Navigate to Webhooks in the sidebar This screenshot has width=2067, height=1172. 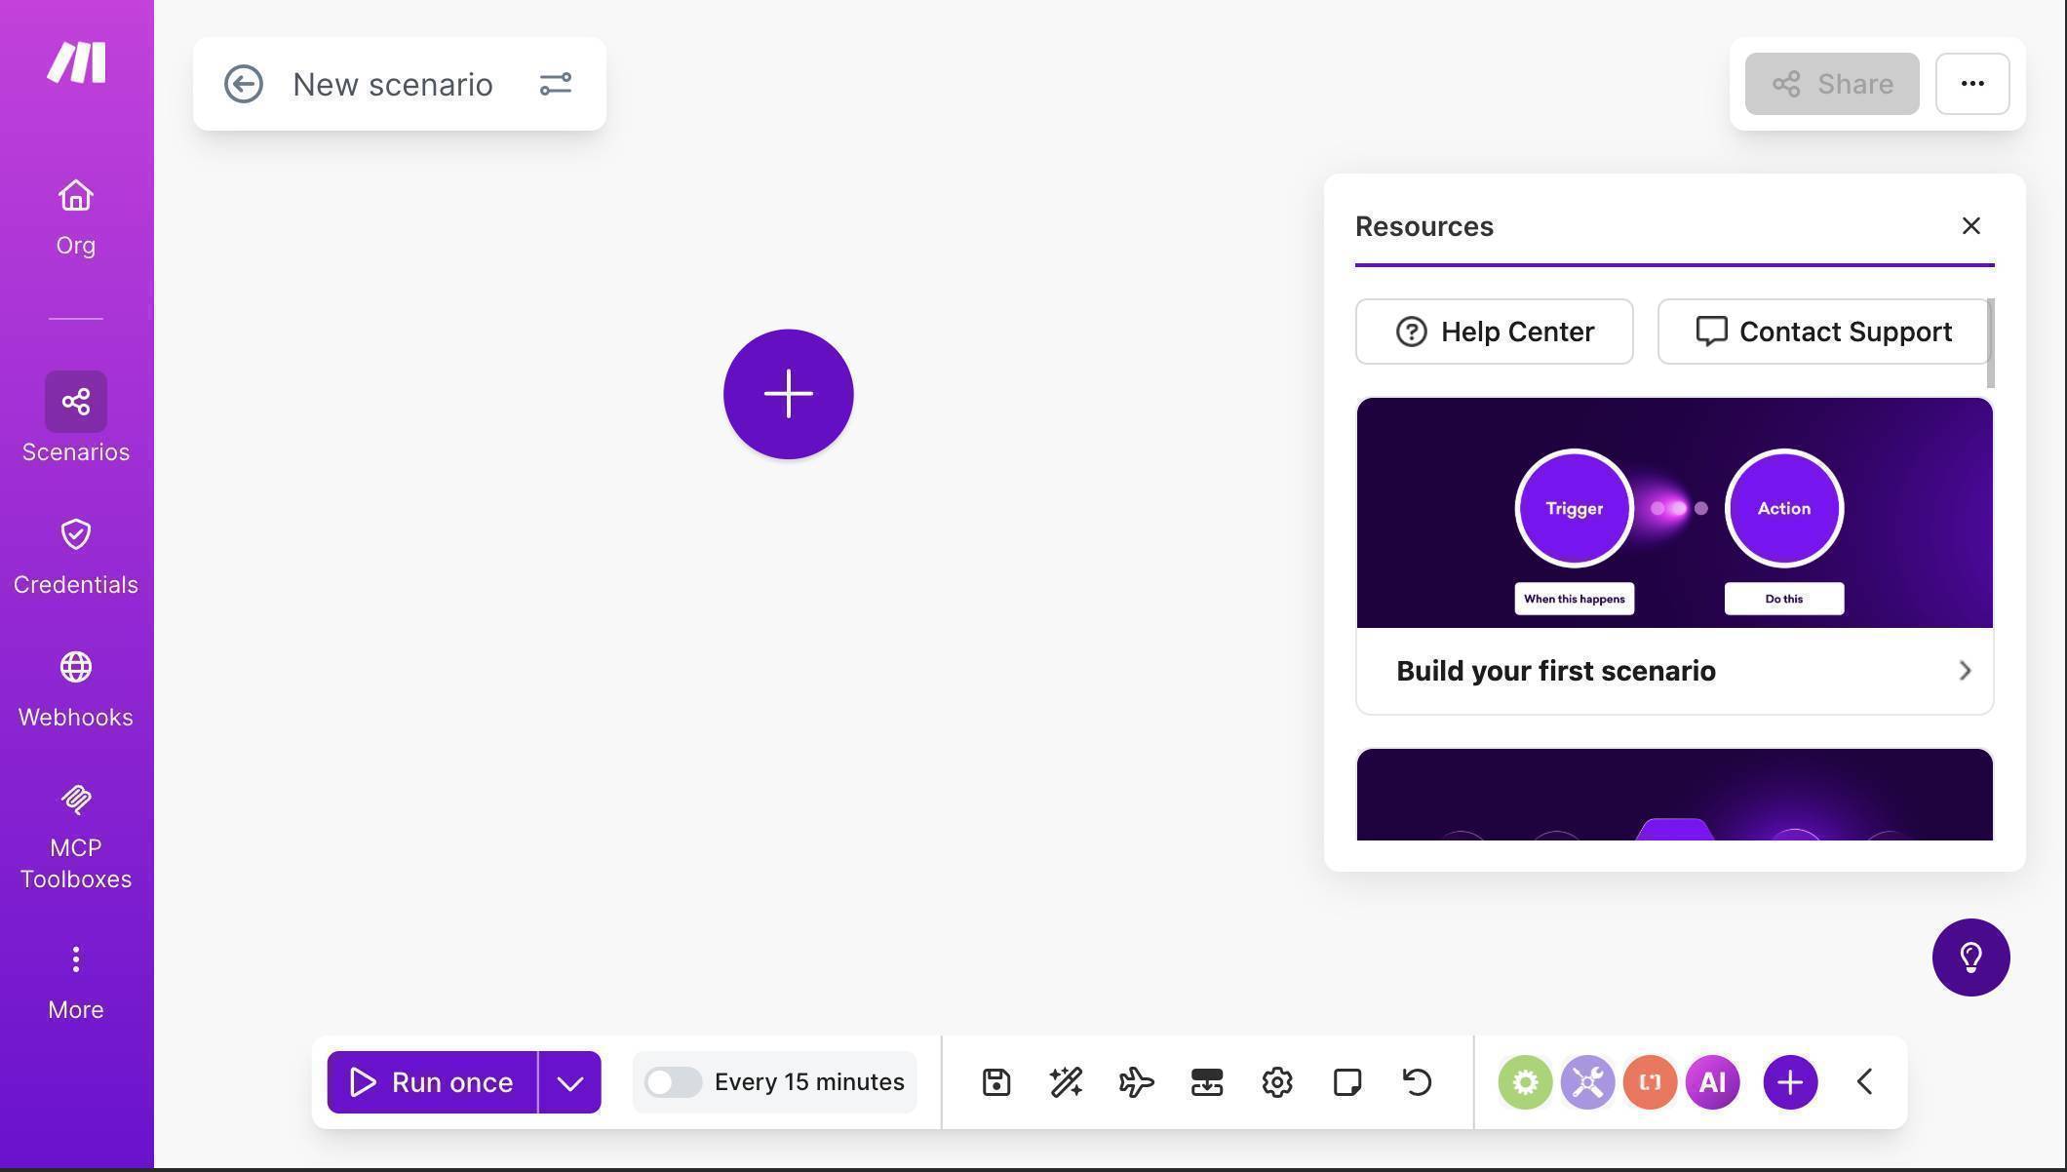pos(75,685)
